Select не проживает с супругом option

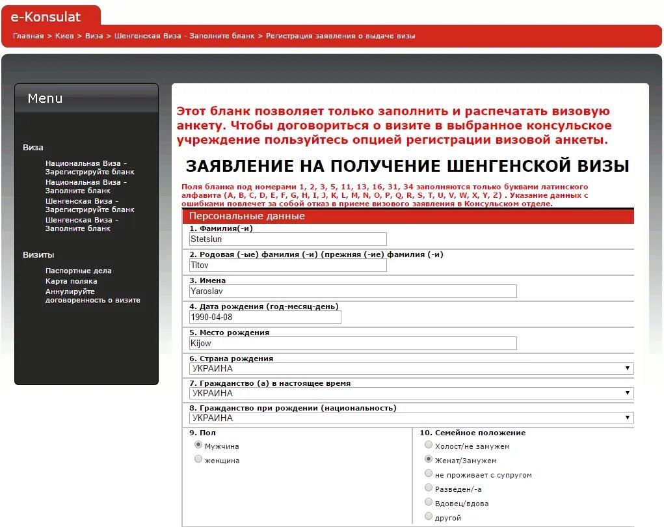pyautogui.click(x=429, y=474)
